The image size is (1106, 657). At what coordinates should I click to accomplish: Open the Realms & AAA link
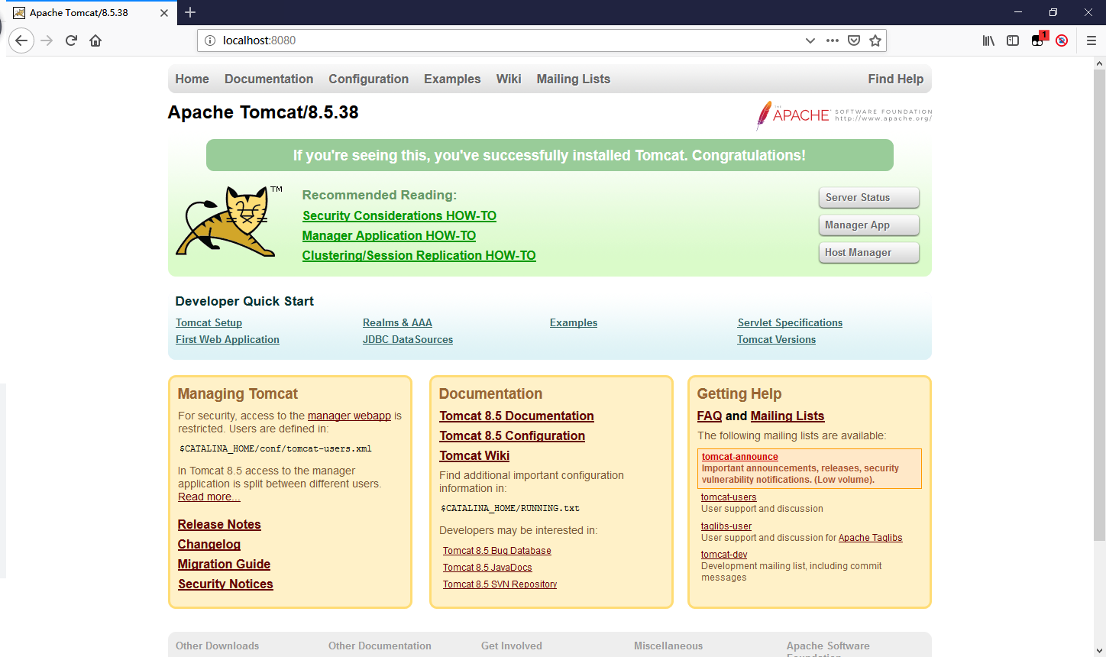click(397, 322)
